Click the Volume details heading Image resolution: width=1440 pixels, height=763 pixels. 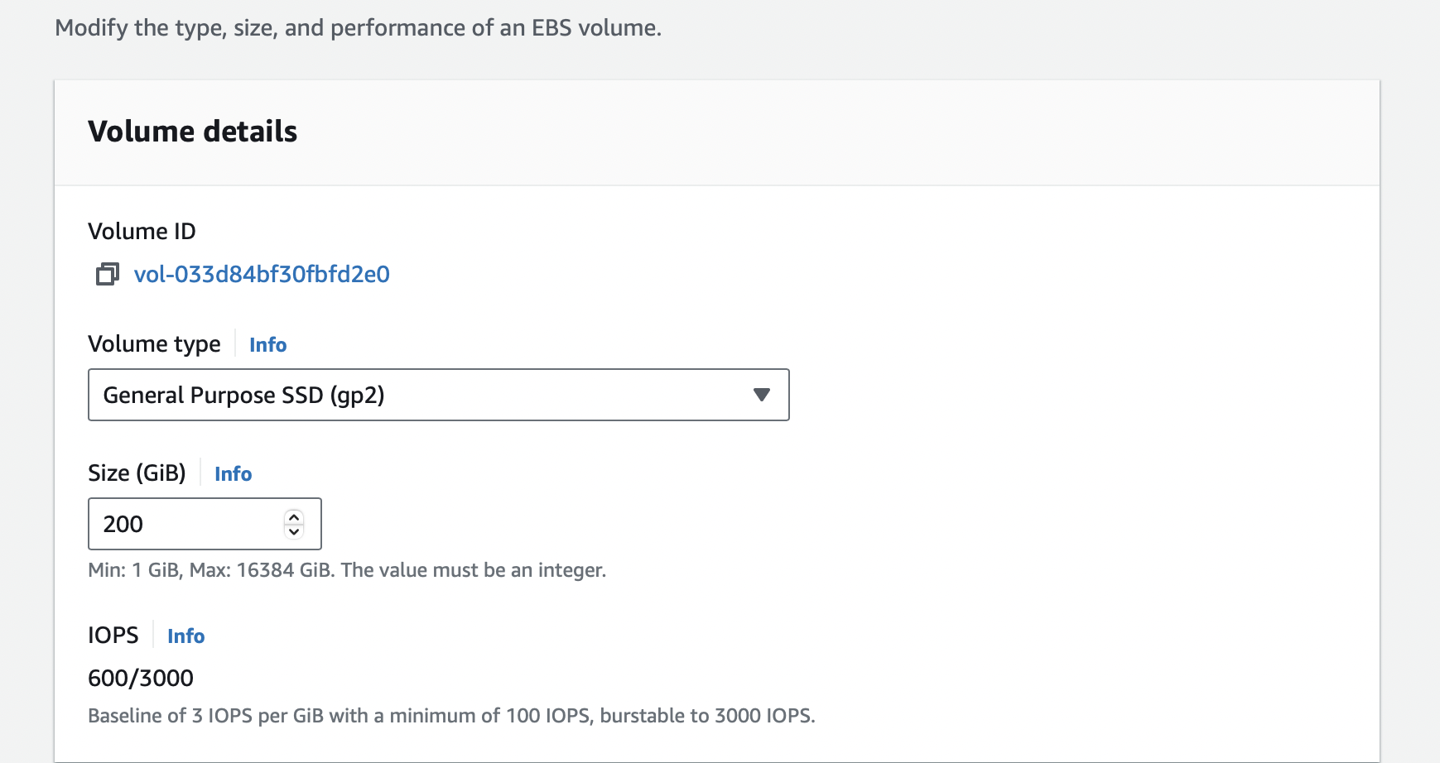pos(192,132)
